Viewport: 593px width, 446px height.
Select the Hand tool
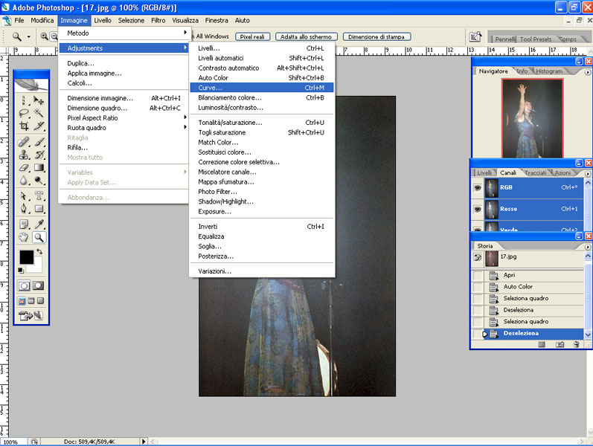24,237
